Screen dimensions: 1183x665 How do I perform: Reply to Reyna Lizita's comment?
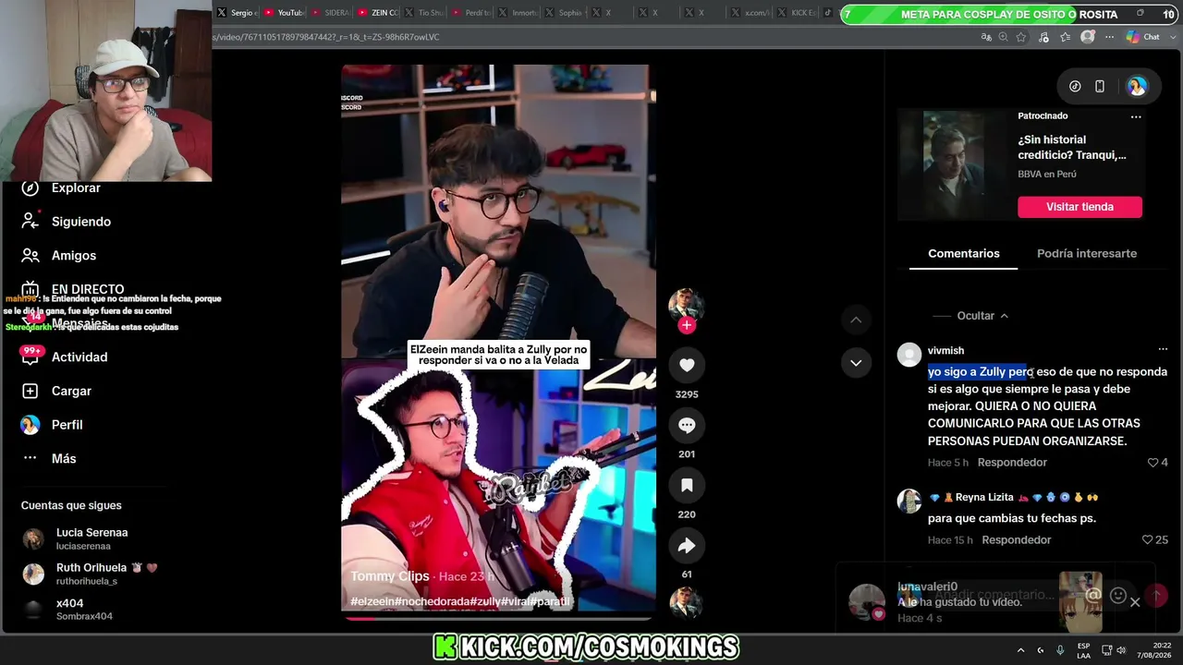pyautogui.click(x=1017, y=539)
